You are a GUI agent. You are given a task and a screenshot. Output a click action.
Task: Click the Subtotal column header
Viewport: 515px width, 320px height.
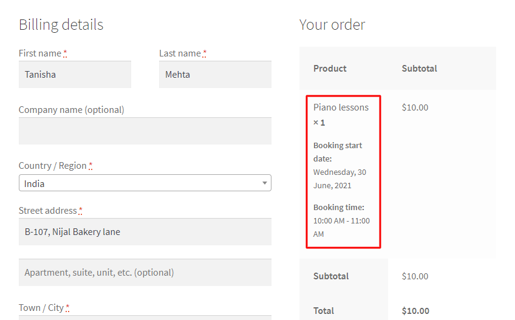420,69
